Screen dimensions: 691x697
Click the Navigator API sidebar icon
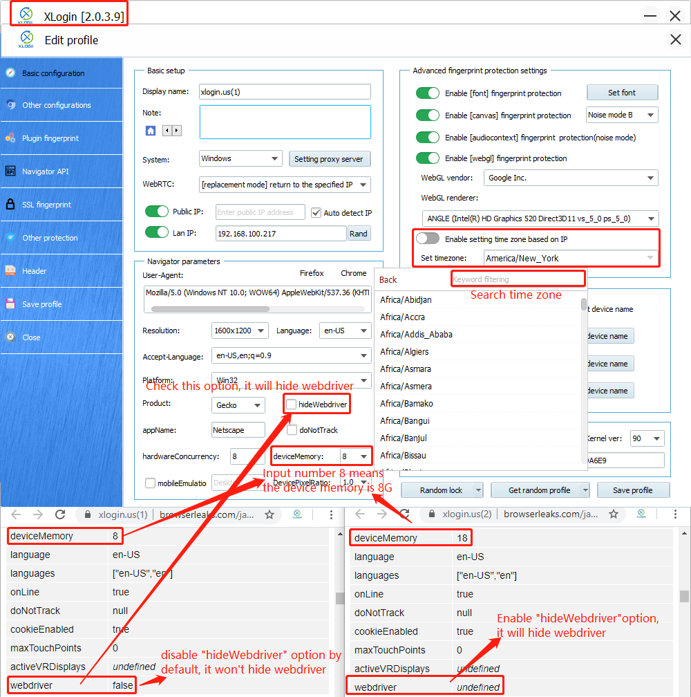[10, 171]
